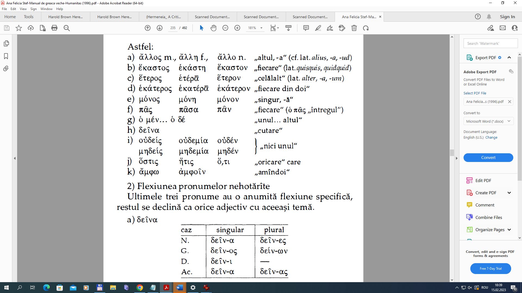Viewport: 522px width, 293px height.
Task: Remove selected PDF file from export
Action: 509,101
